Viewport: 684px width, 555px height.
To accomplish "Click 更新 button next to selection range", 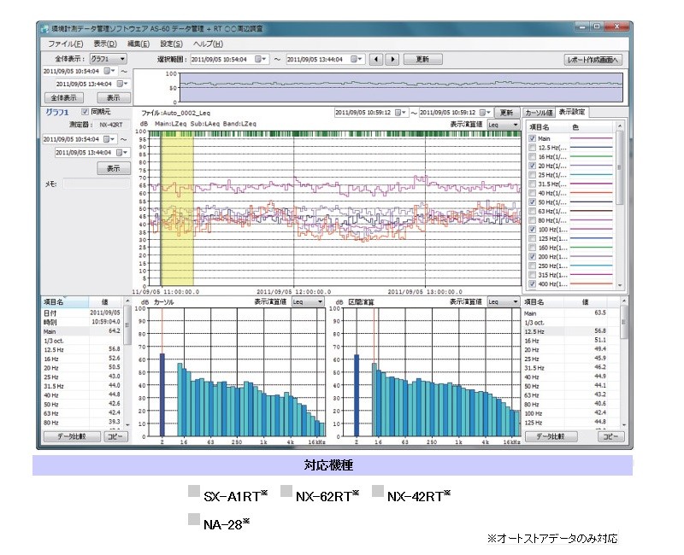I will [422, 59].
